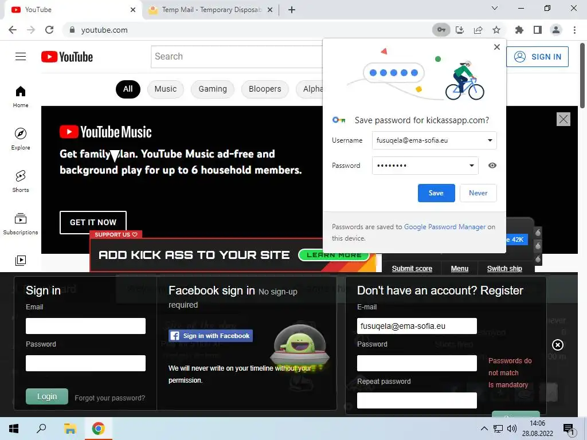Bookmark this page with the star icon
Screen dimensions: 587x440
tap(496, 30)
